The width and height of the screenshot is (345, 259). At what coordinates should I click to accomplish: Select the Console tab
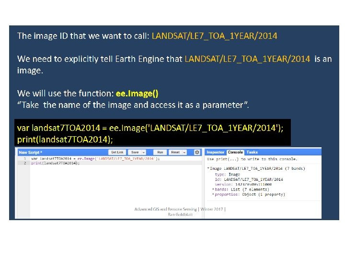tap(235, 152)
